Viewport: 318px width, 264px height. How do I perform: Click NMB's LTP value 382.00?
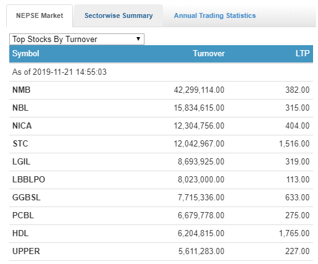[x=297, y=90]
